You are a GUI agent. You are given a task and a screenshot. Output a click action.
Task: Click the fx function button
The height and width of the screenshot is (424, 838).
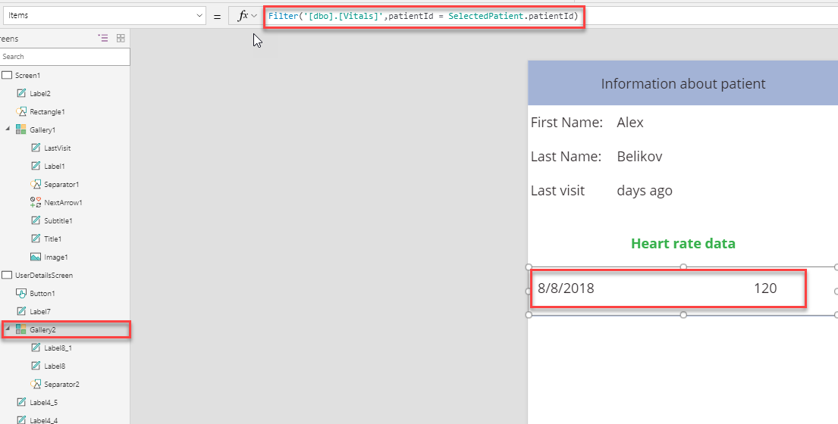tap(243, 16)
